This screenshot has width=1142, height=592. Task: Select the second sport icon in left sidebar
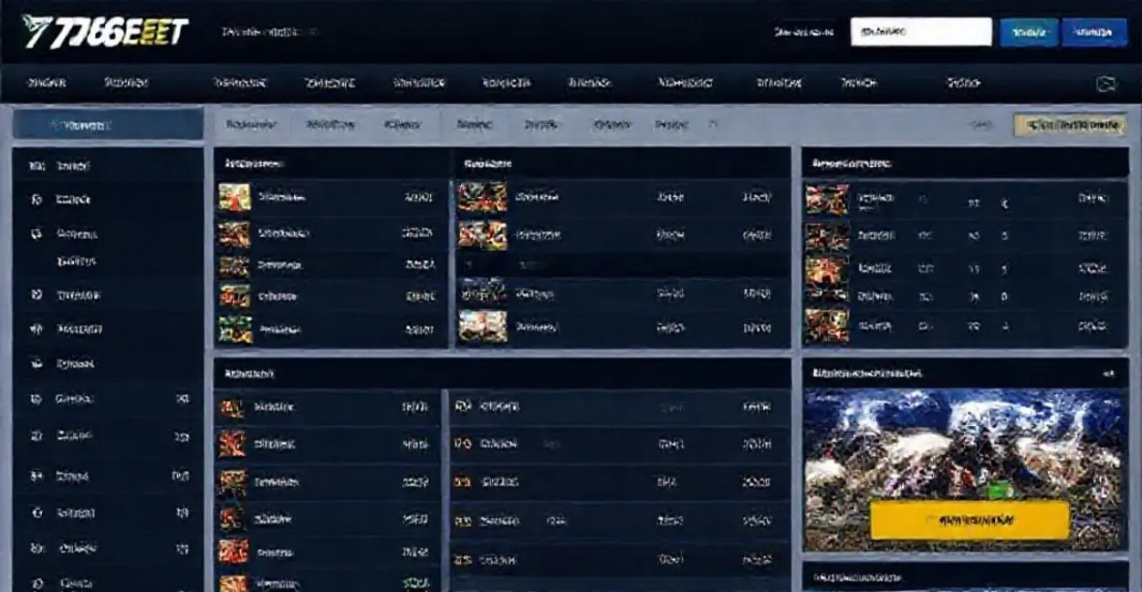point(37,199)
